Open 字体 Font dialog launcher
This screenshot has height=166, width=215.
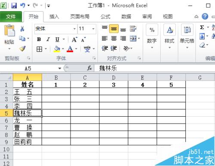(94, 58)
